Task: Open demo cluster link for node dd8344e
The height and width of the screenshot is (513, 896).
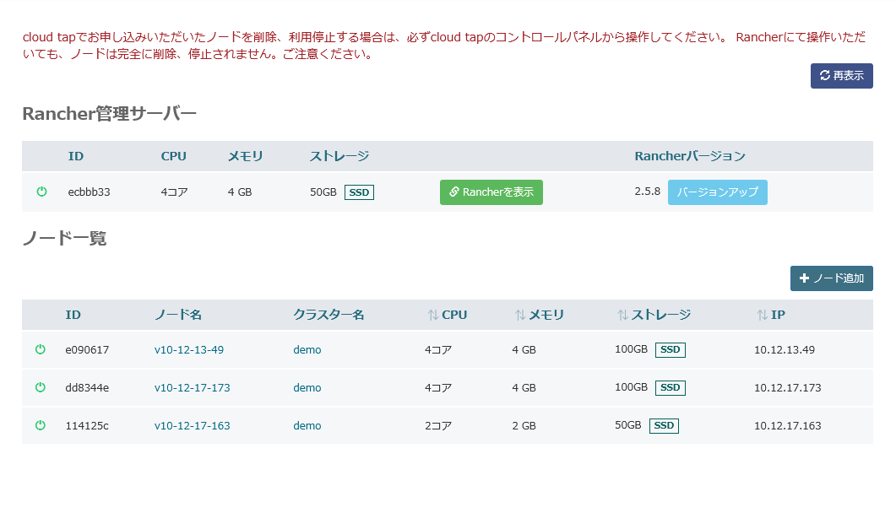Action: click(x=307, y=388)
